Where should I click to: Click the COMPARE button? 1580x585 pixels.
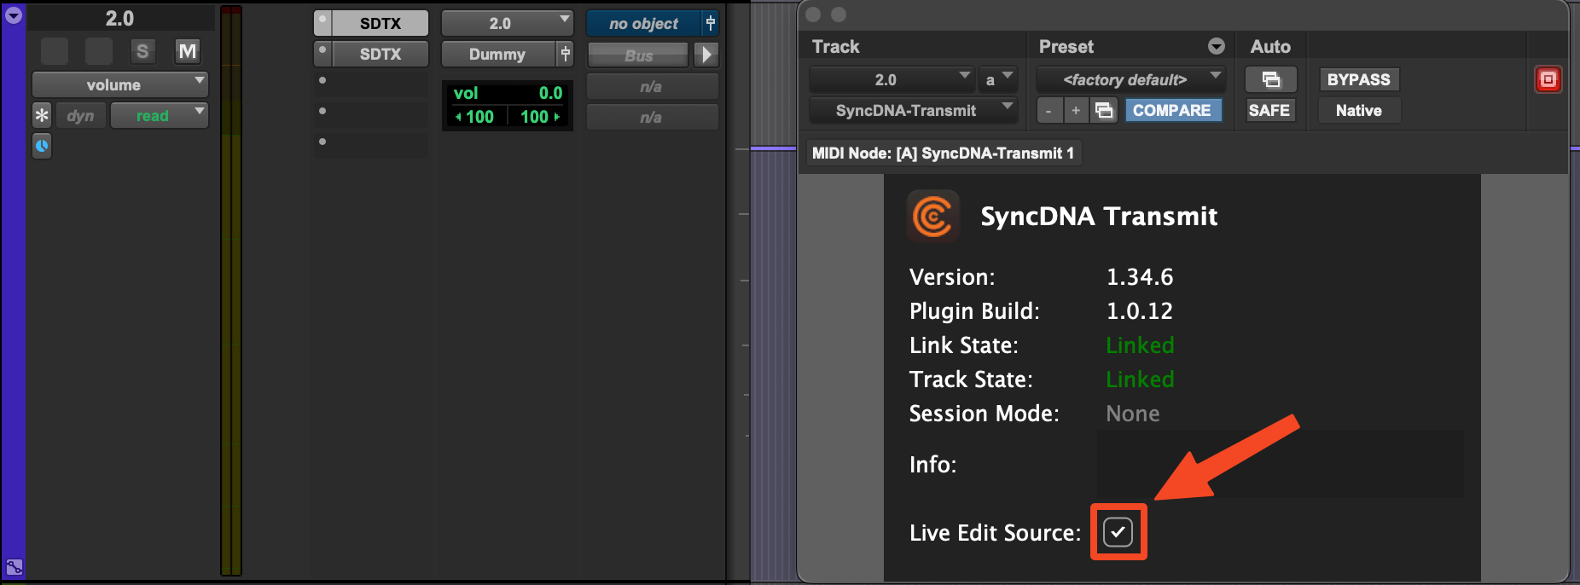(x=1171, y=110)
